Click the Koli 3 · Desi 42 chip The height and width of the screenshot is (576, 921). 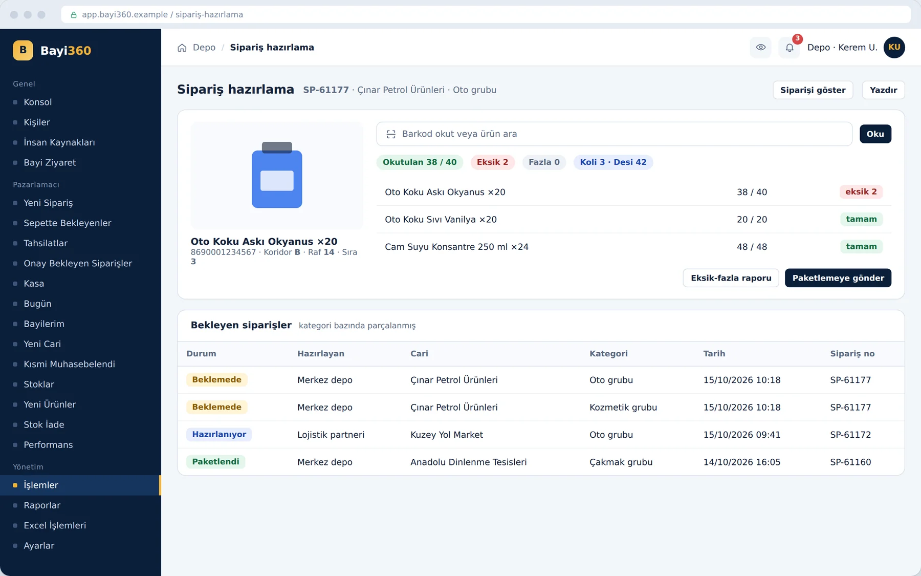[x=613, y=162]
